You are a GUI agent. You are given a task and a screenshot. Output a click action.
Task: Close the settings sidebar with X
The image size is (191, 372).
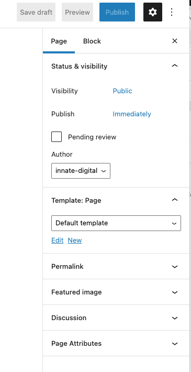click(x=175, y=41)
